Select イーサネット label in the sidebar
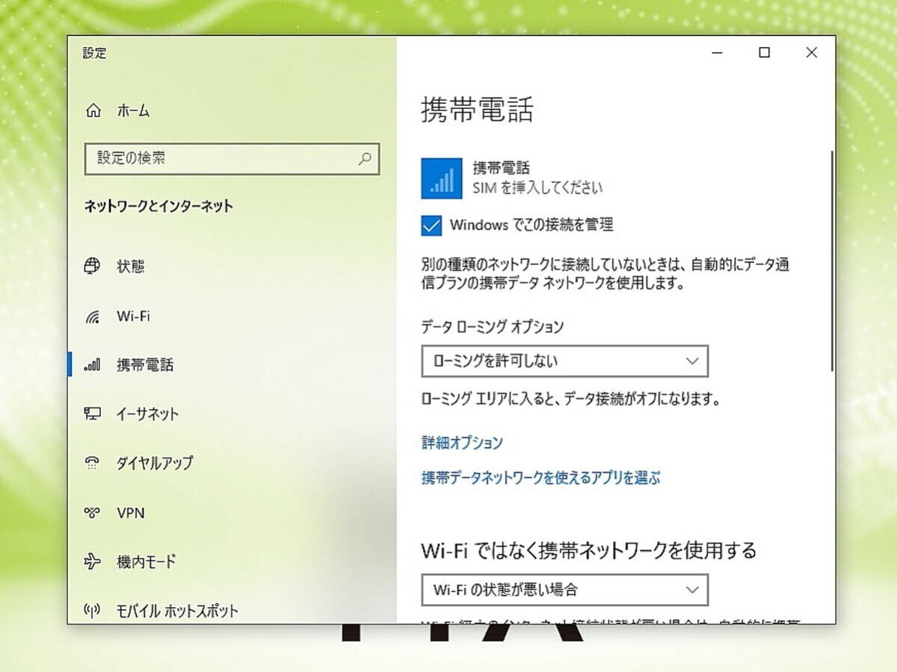 (x=147, y=414)
